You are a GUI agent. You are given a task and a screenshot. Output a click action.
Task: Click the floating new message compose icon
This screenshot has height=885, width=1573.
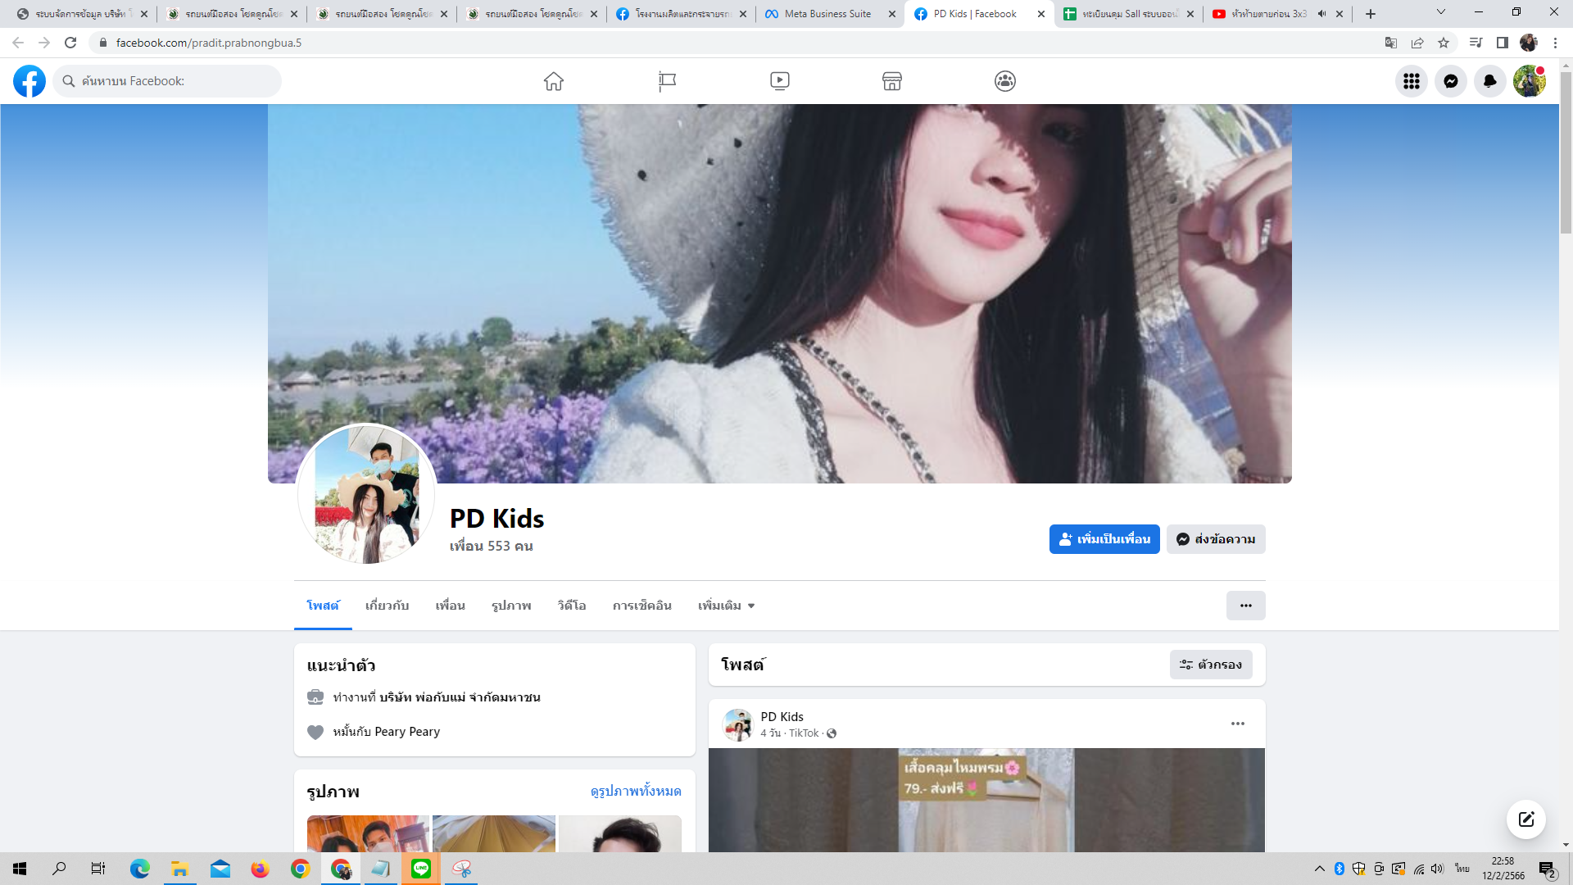(1525, 819)
